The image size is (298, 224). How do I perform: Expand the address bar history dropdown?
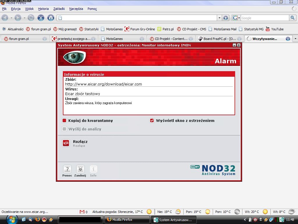coord(219,18)
